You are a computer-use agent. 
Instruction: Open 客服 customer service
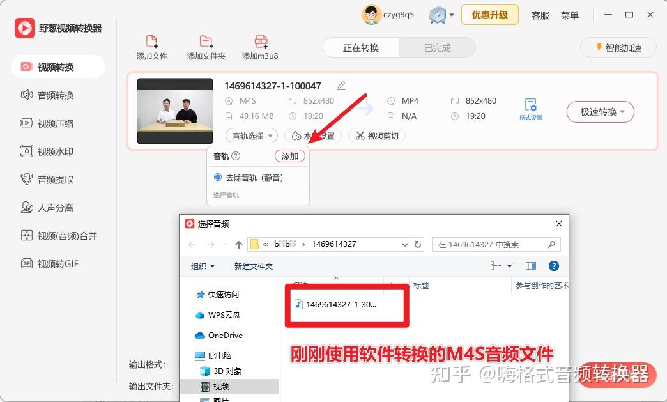click(x=540, y=15)
